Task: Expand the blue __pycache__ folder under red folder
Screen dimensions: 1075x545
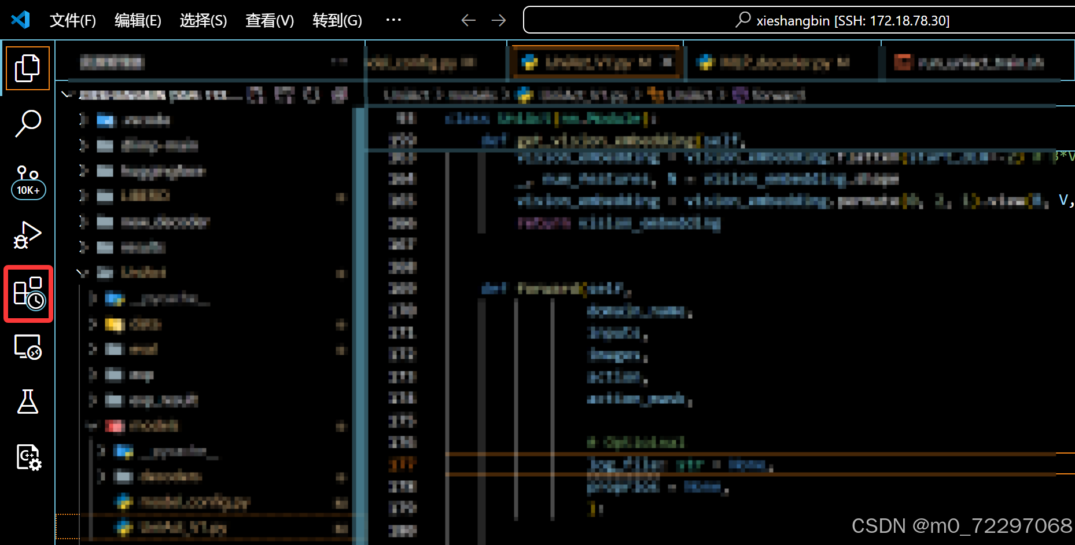Action: click(102, 451)
